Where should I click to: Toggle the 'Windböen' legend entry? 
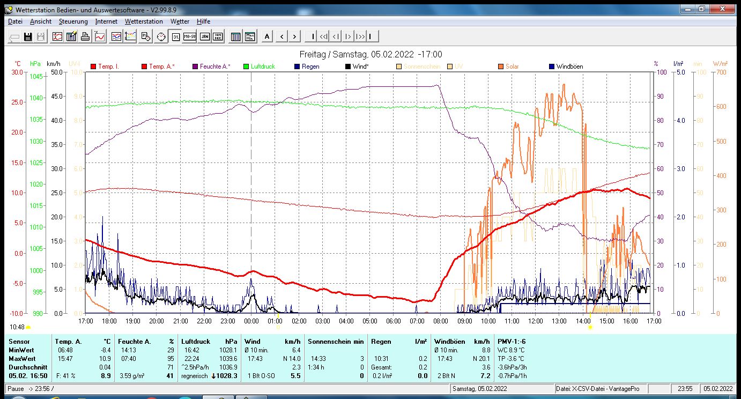pos(569,66)
